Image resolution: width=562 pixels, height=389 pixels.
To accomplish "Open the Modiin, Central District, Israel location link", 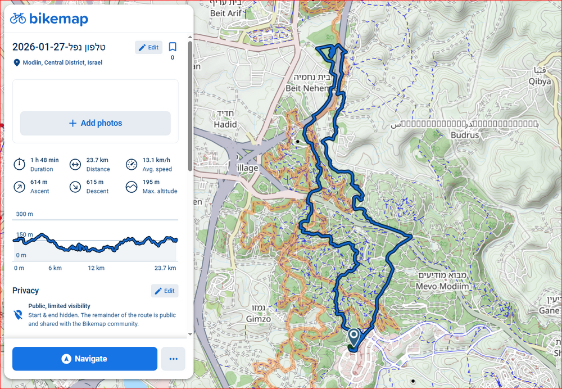I will (62, 63).
